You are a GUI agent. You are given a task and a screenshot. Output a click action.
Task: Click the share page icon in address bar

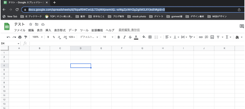click(239, 10)
